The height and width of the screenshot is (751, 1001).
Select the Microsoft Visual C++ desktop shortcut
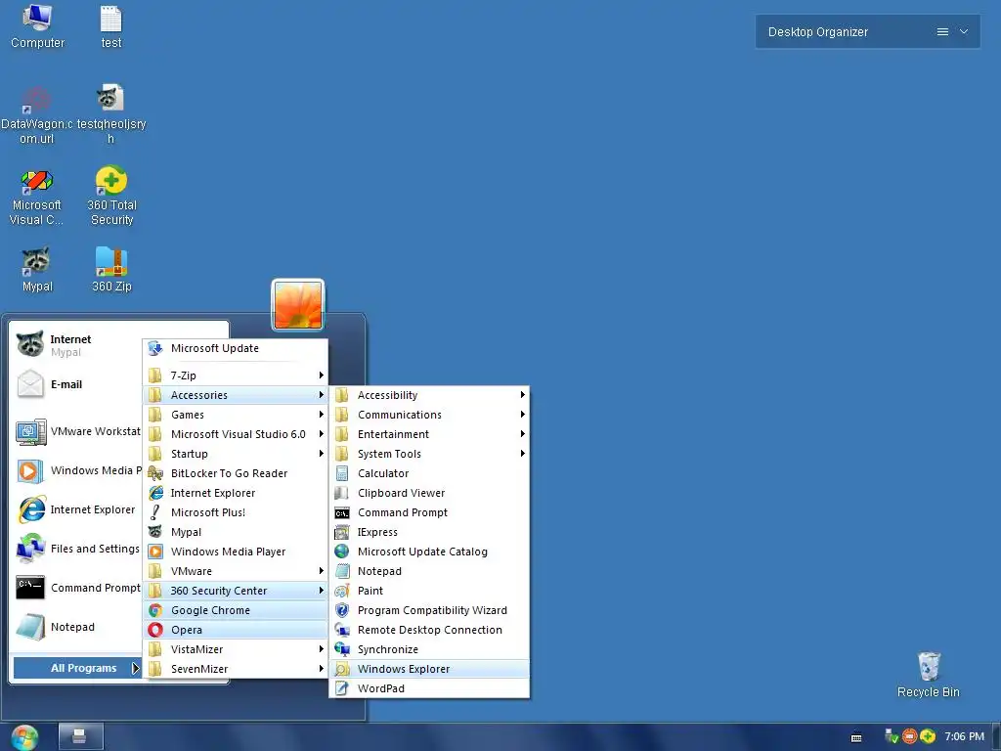click(36, 197)
